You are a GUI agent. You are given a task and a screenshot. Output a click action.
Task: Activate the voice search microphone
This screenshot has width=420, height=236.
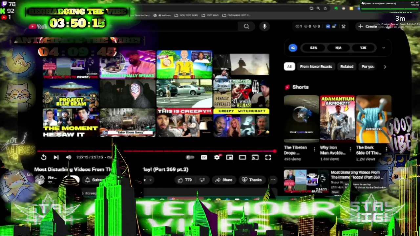pos(264,27)
